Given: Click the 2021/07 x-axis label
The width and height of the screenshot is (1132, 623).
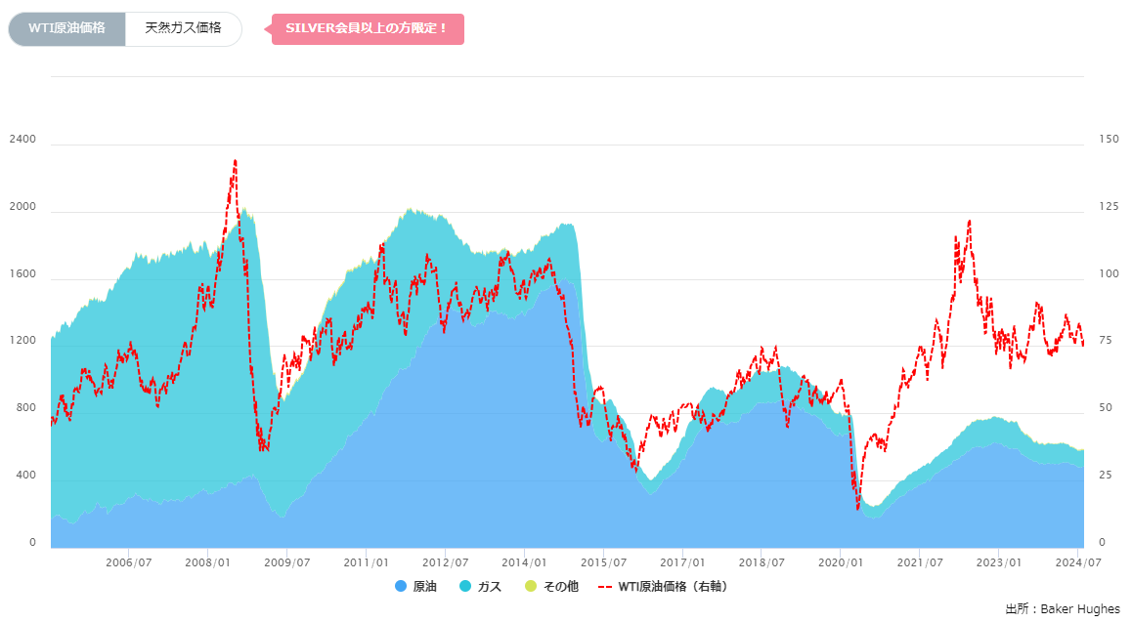Looking at the screenshot, I should click(920, 562).
